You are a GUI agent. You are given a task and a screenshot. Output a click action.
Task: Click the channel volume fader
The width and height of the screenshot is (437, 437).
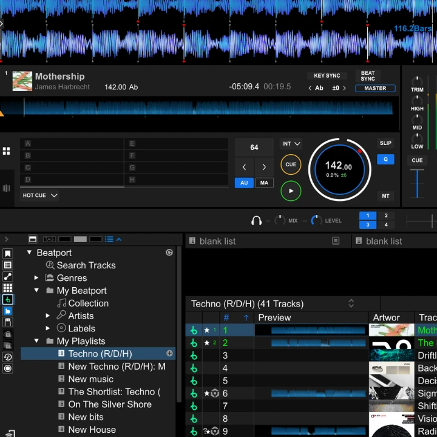coord(417,183)
